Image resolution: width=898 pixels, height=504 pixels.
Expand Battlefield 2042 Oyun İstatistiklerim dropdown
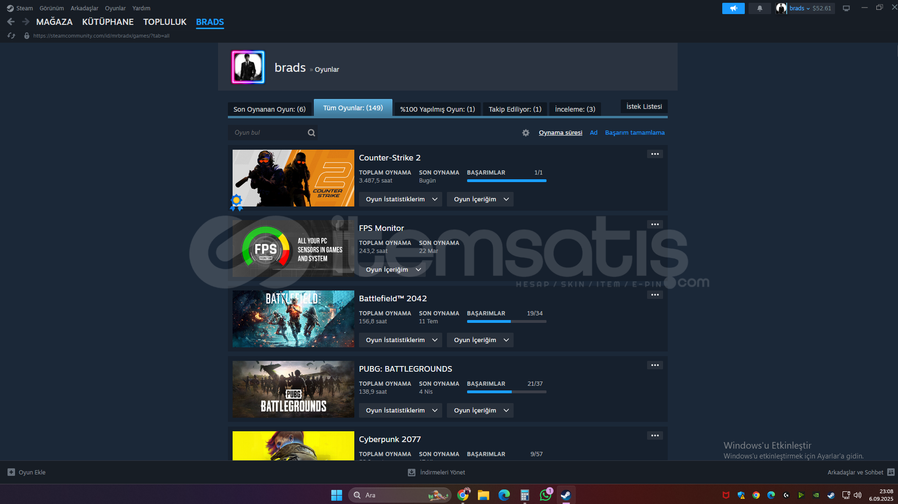(400, 340)
